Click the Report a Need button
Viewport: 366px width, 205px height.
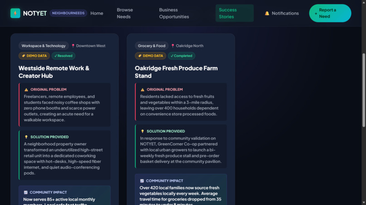(x=330, y=13)
